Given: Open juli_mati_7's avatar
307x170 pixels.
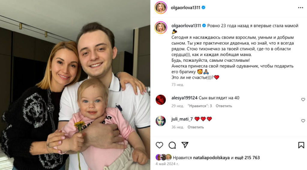Looking at the screenshot, I should 161,121.
